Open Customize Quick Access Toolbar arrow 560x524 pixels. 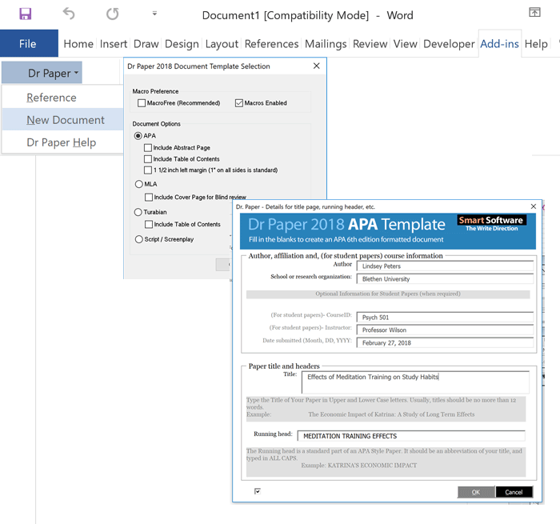pyautogui.click(x=154, y=14)
